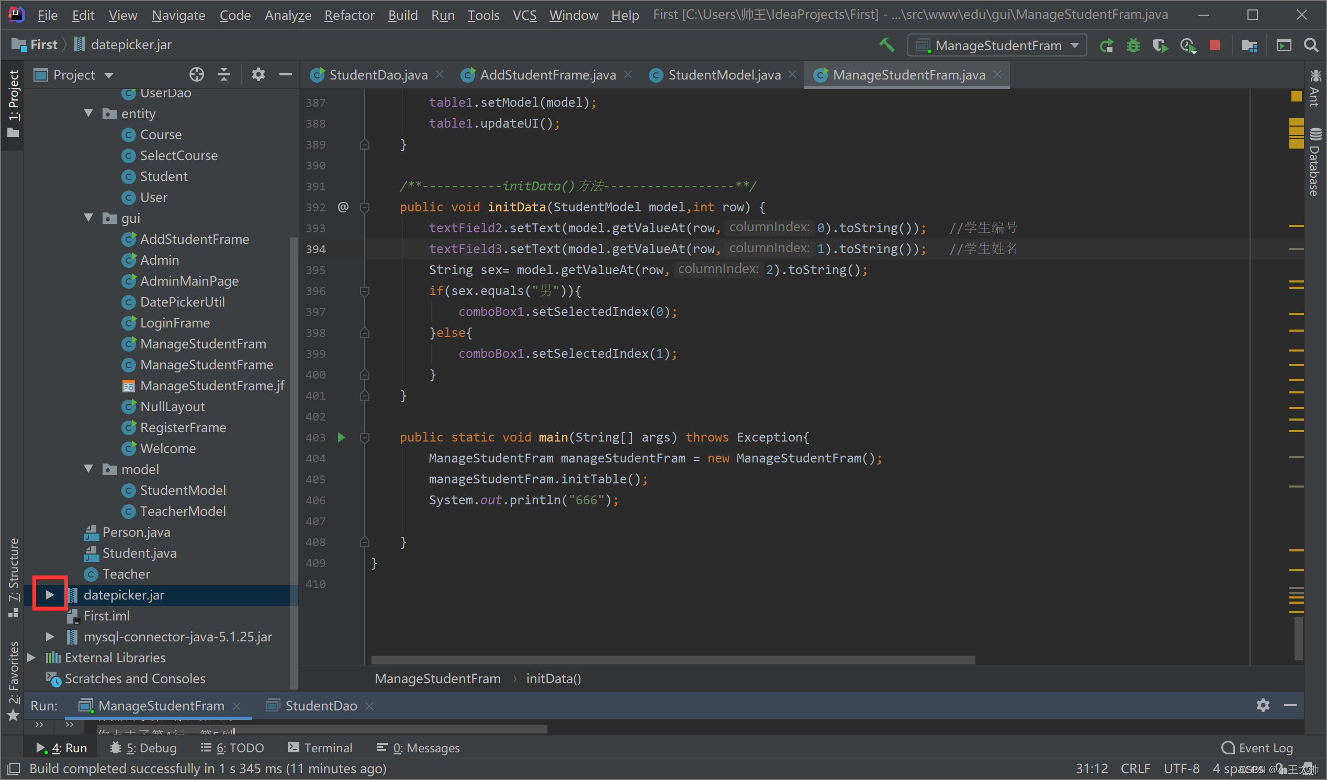Open Search Everywhere magnifier icon

(x=1311, y=46)
